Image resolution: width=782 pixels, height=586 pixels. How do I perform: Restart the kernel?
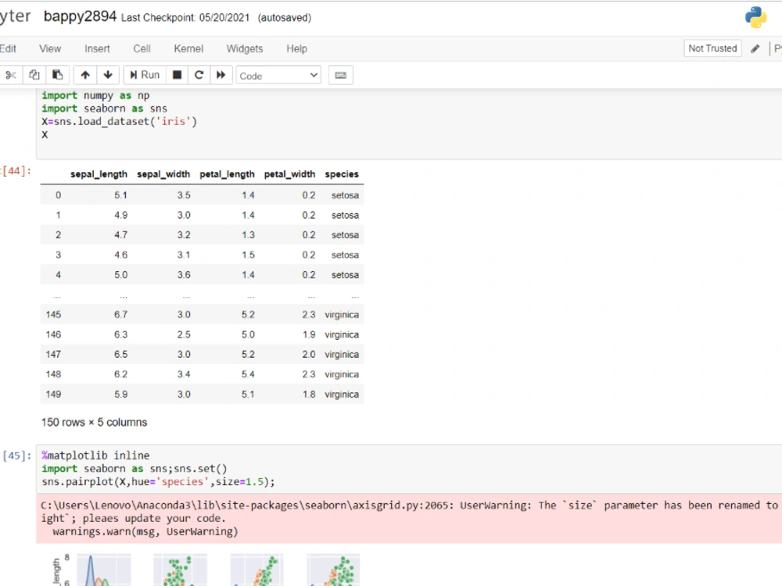coord(201,74)
